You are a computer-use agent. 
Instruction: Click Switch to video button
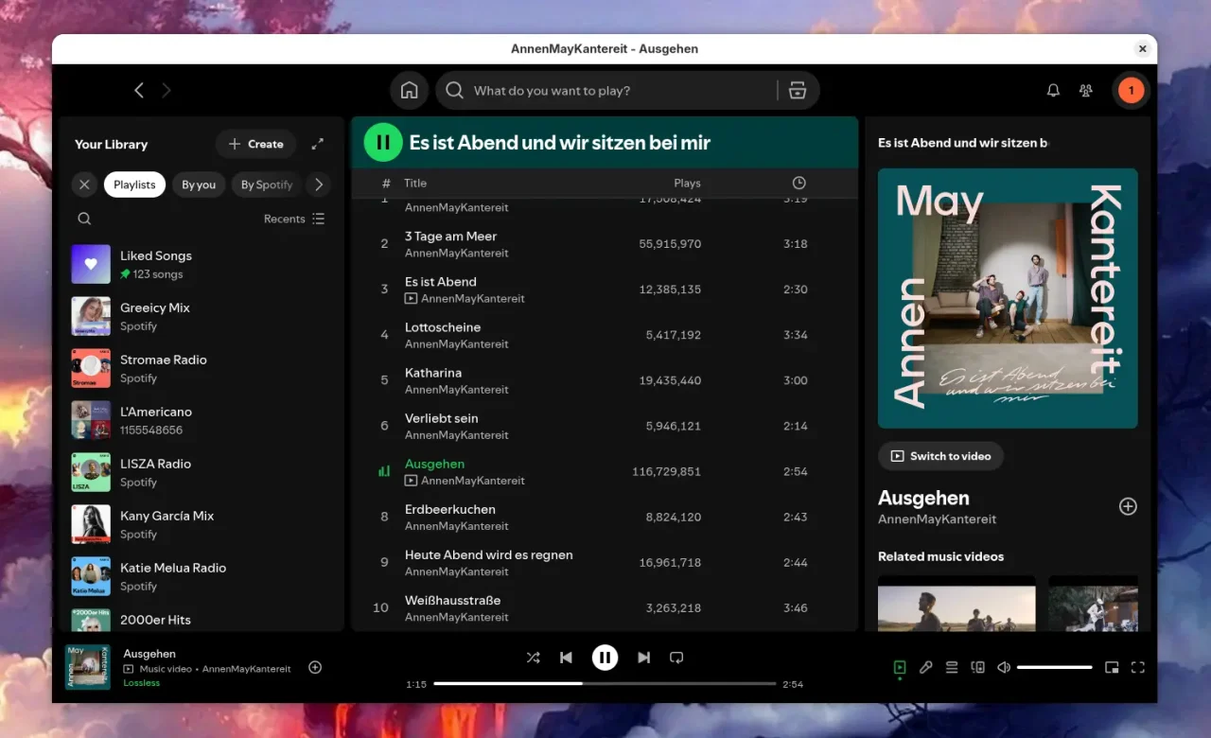(940, 456)
